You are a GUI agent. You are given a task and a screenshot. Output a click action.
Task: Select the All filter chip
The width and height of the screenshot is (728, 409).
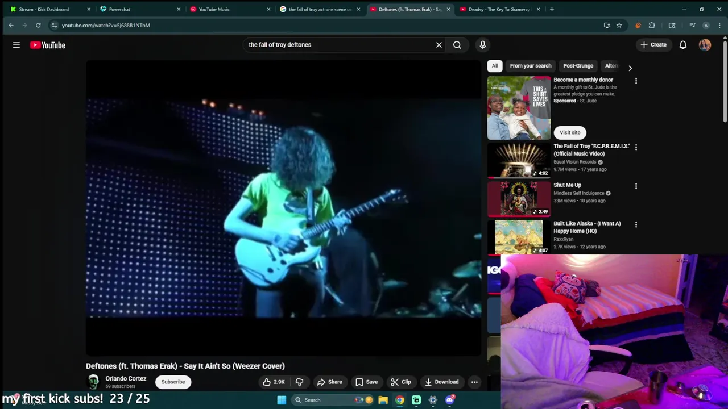click(495, 66)
